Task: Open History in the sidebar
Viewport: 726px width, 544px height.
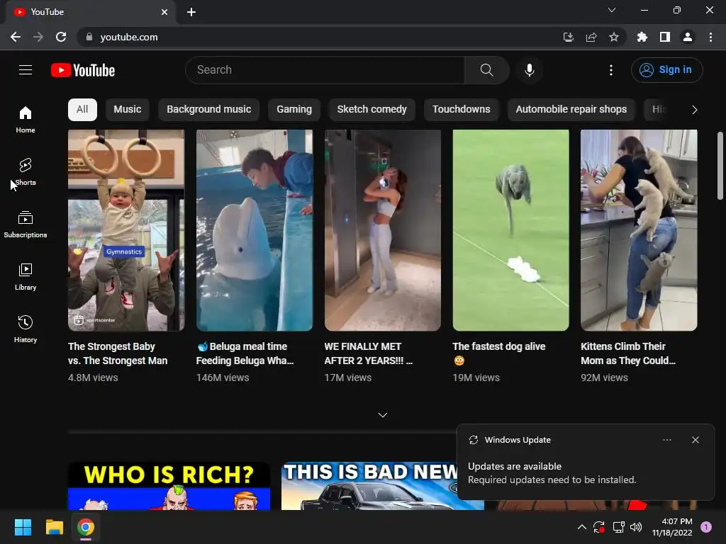Action: (26, 329)
